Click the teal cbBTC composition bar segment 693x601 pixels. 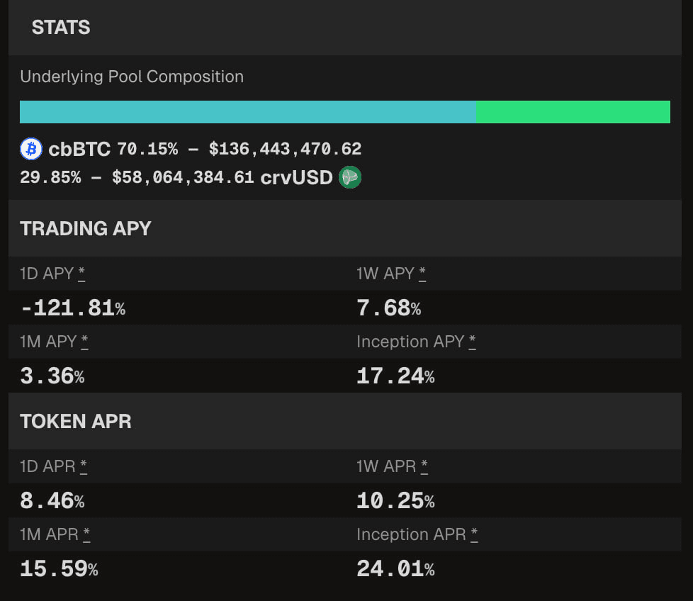tap(247, 112)
